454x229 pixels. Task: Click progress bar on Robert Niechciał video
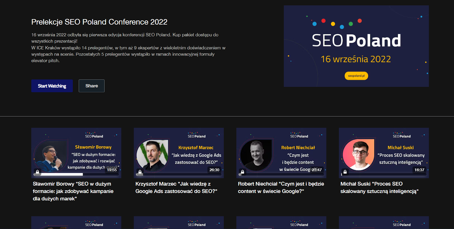point(281,174)
